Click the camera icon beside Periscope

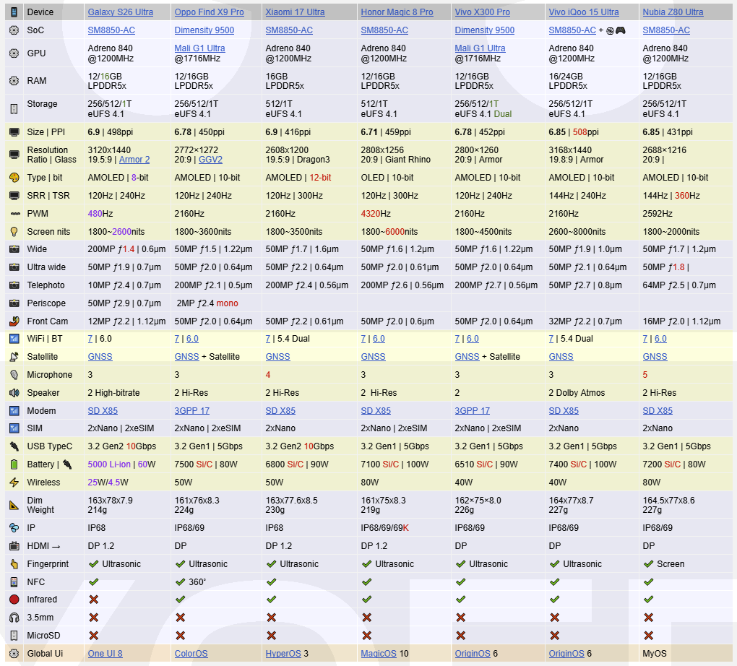(14, 303)
